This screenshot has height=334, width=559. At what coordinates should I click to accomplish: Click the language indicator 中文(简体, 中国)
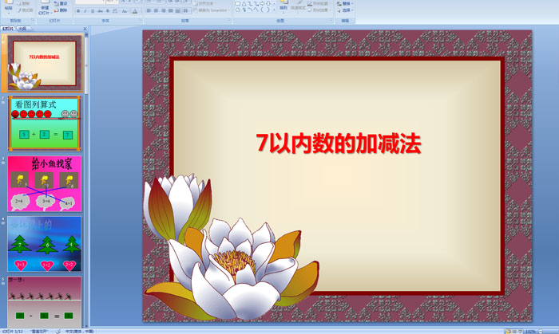[80, 332]
